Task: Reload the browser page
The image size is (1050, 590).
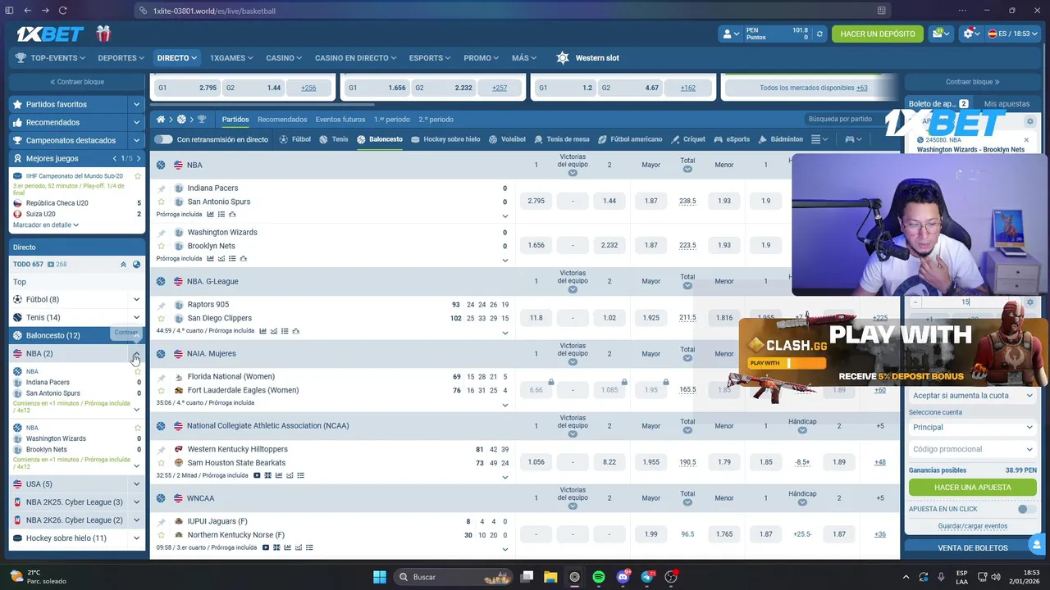Action: click(x=62, y=11)
